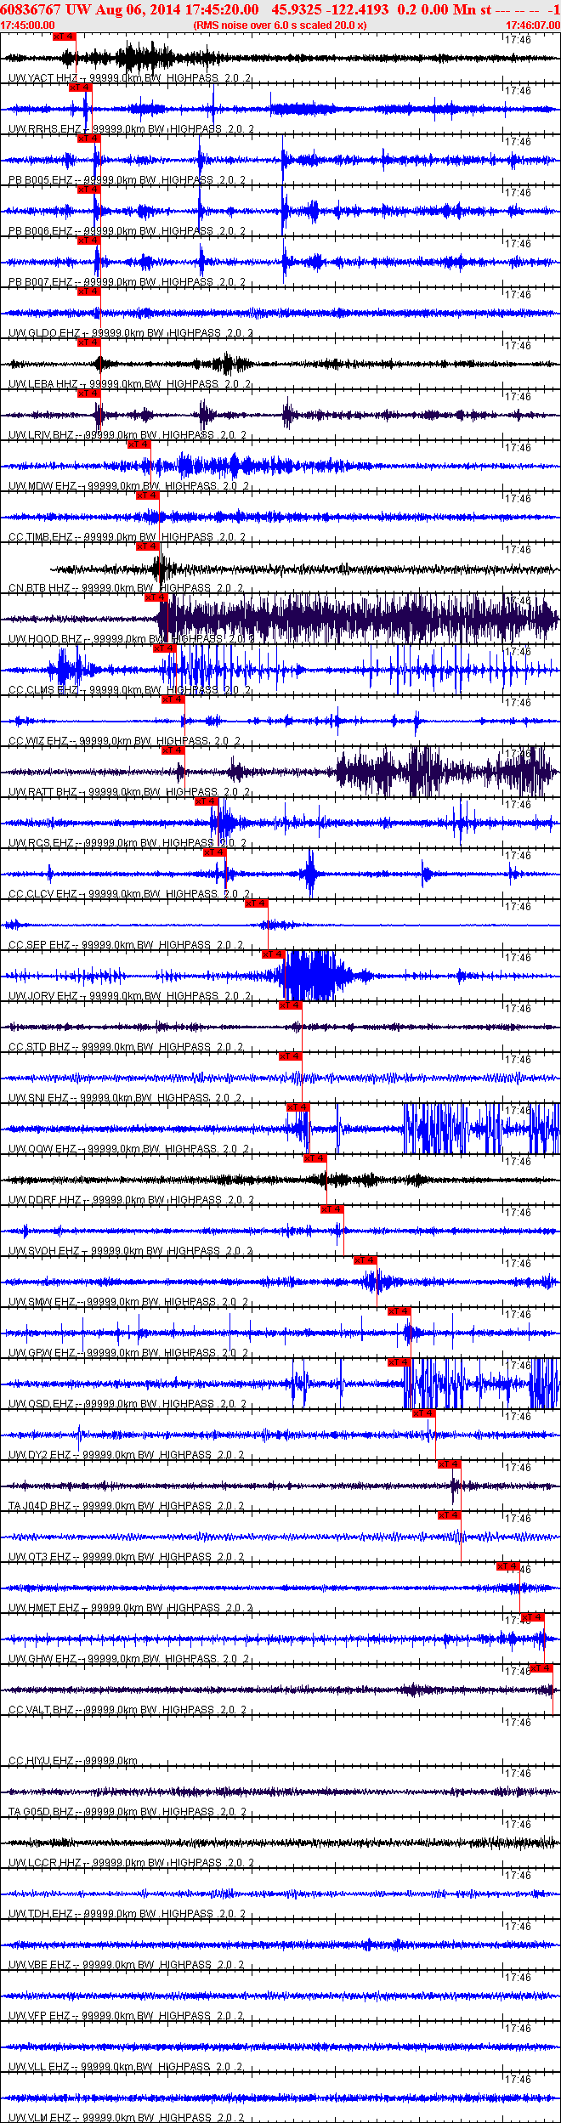
Task: Select the UW.VLL.EHZ station label
Action: (x=39, y=2067)
